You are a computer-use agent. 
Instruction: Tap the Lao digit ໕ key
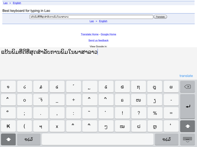pos(106,87)
